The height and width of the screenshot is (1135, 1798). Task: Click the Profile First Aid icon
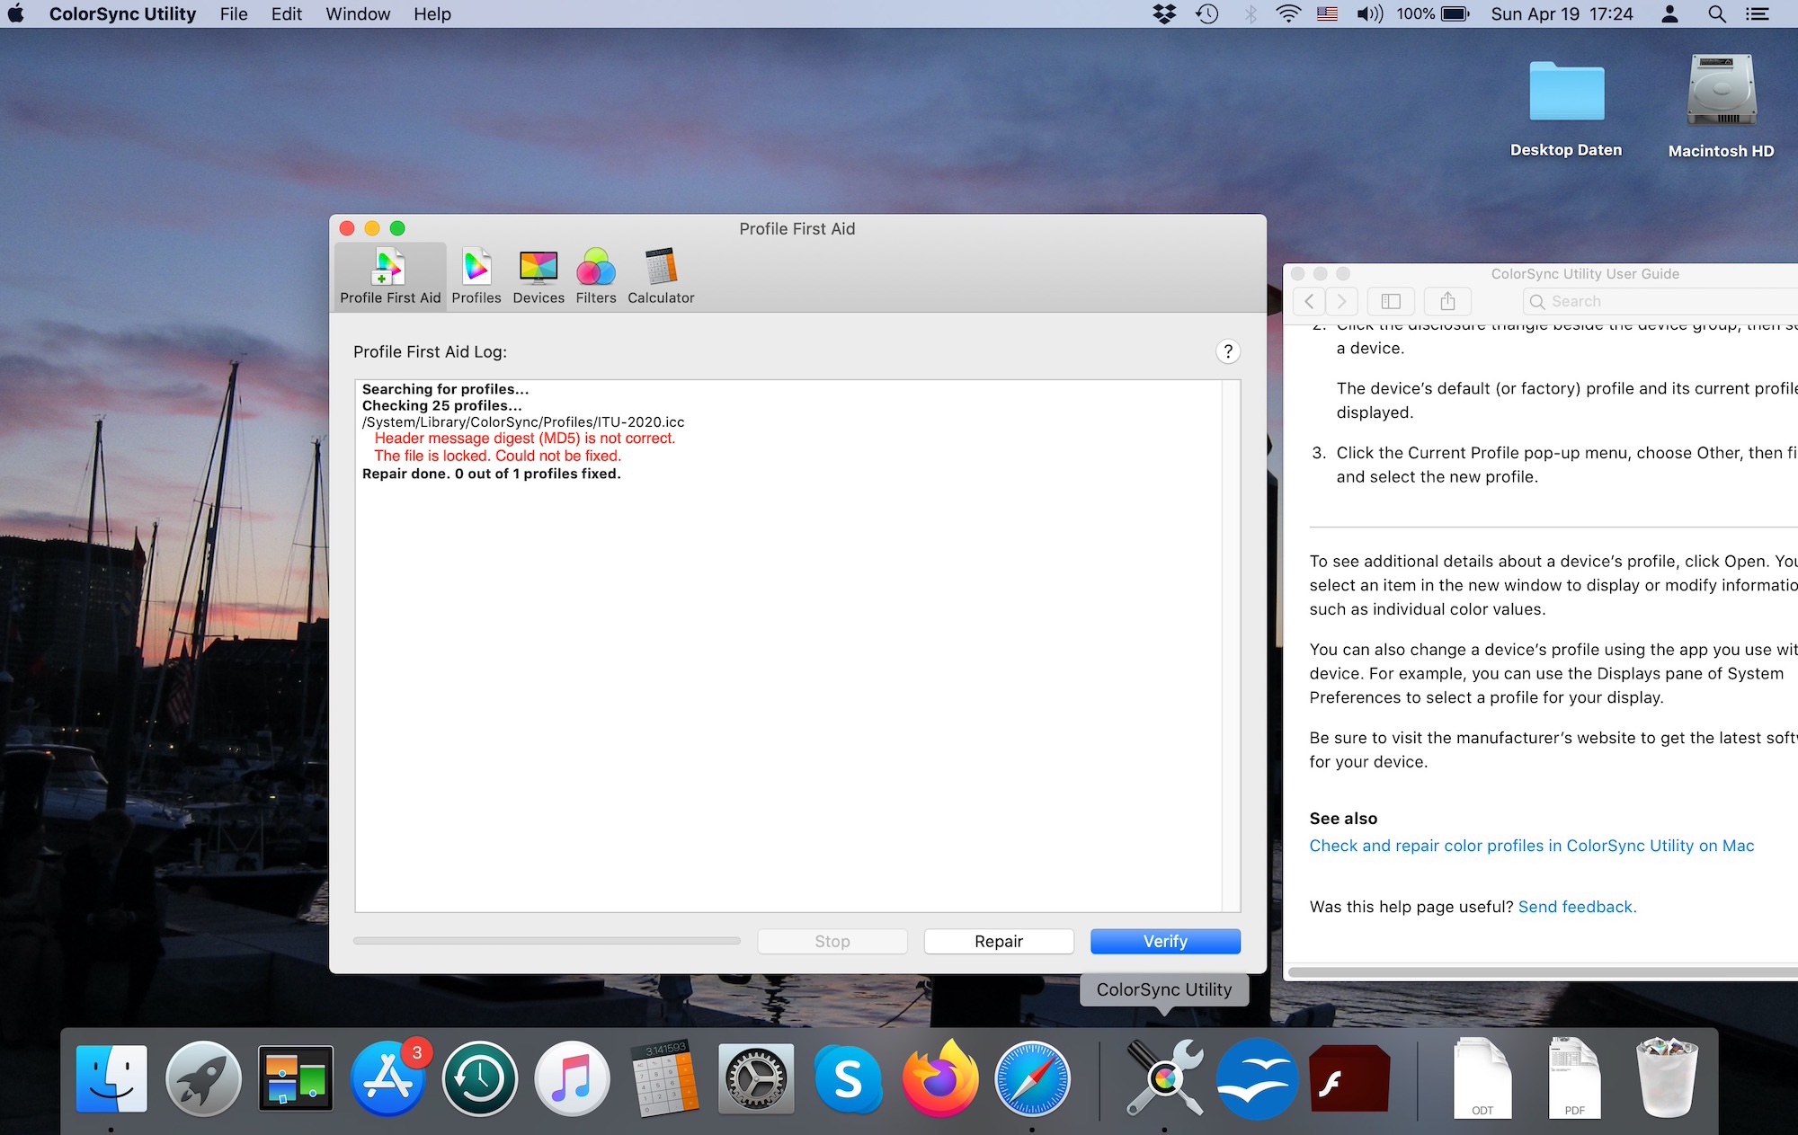[390, 276]
